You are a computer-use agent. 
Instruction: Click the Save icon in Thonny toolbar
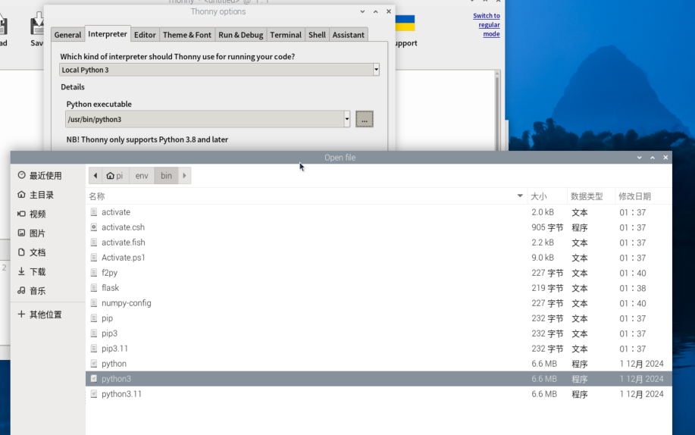[37, 25]
